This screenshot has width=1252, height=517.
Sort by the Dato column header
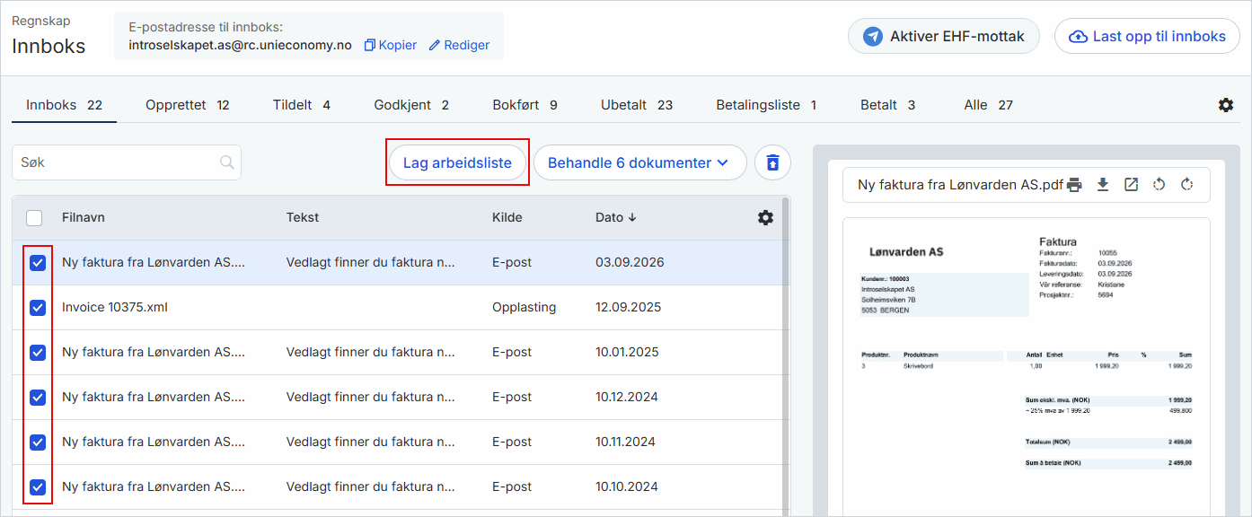coord(616,217)
